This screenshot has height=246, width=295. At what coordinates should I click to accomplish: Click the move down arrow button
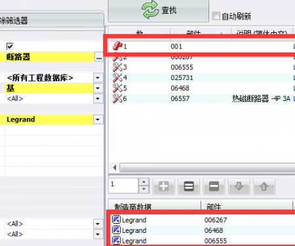point(239,186)
